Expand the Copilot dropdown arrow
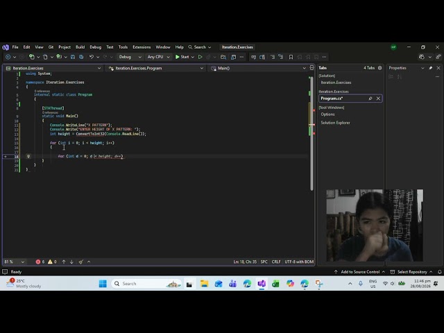 [430, 57]
